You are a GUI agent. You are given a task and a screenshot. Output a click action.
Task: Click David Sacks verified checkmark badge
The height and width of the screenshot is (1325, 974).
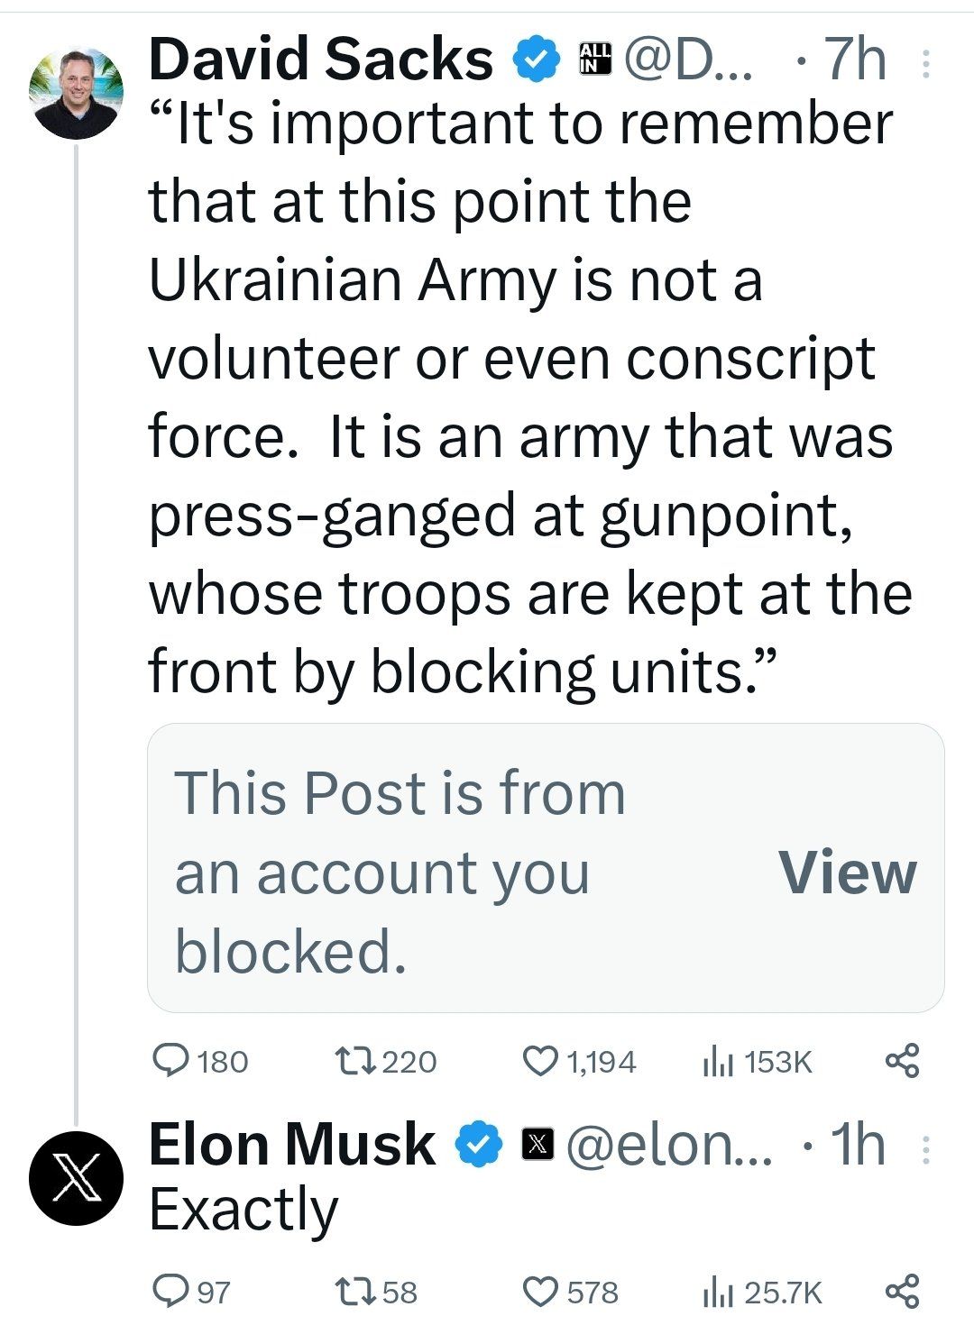tap(536, 59)
